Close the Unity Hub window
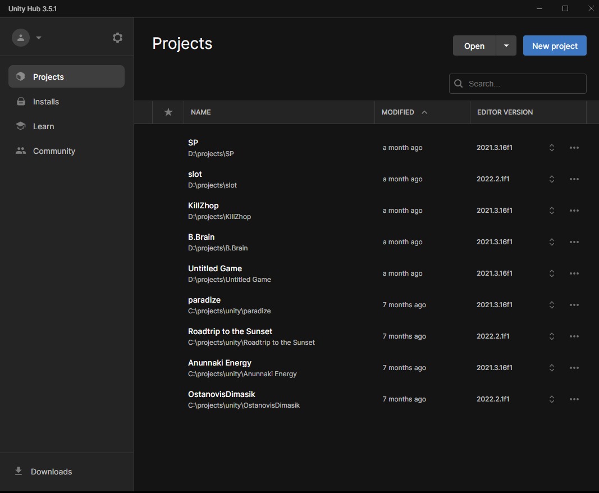 pos(591,8)
